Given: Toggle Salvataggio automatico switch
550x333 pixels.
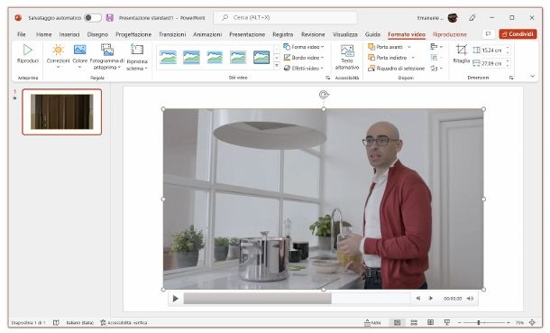Looking at the screenshot, I should pos(93,17).
